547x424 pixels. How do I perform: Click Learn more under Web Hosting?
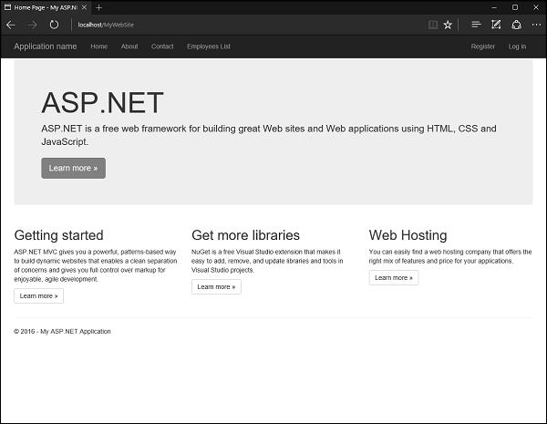click(393, 277)
